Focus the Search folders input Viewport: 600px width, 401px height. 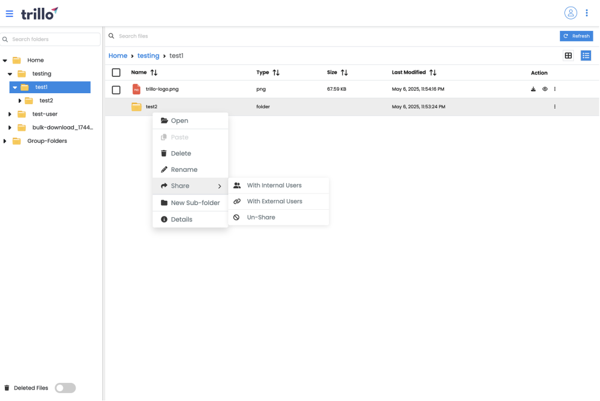[50, 39]
